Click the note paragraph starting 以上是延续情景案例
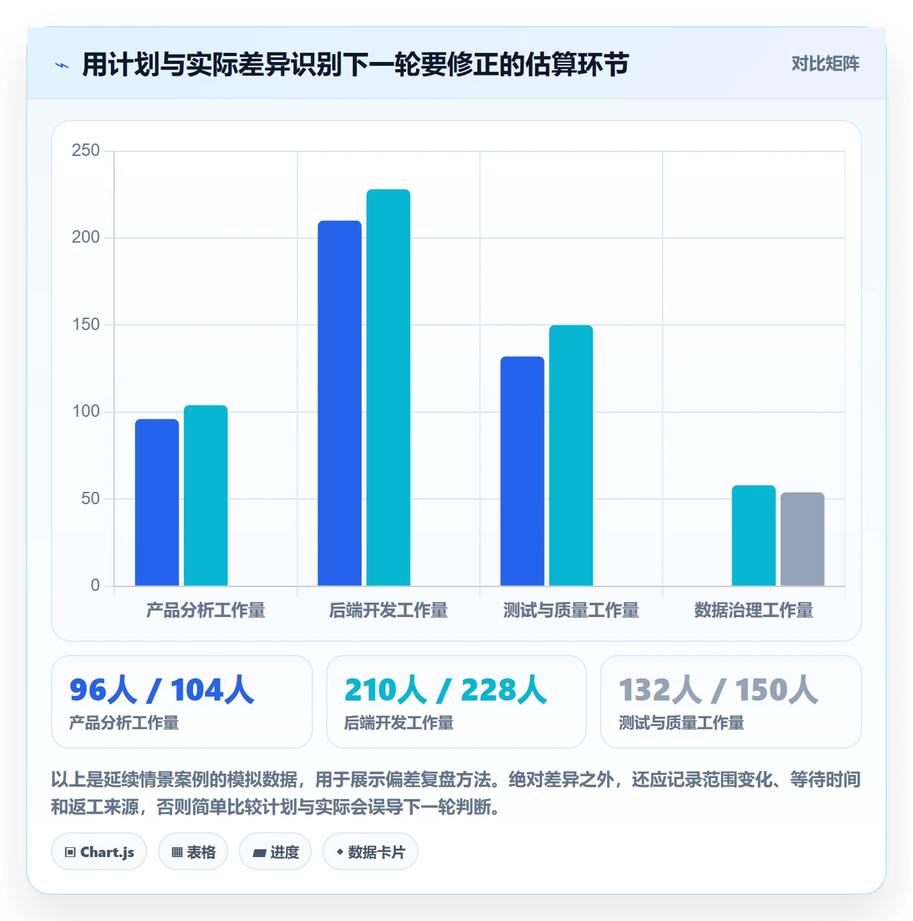913x921 pixels. 456,793
